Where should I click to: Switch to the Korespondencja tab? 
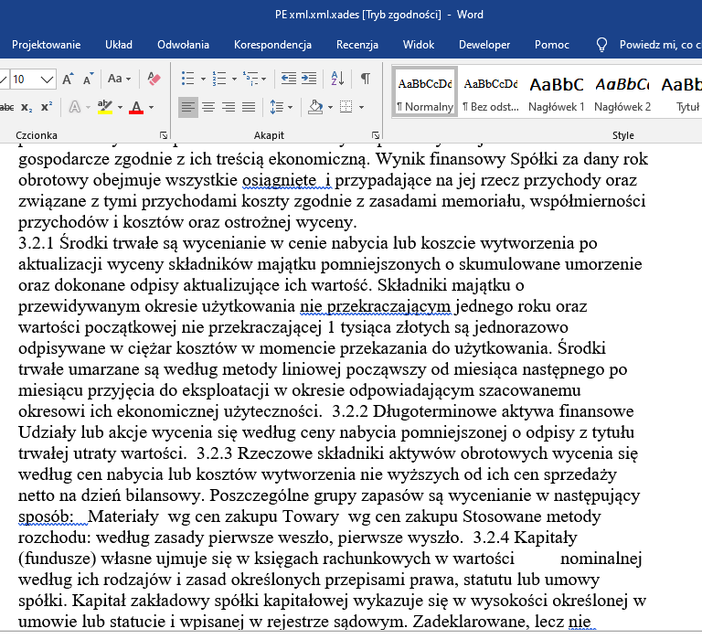coord(272,45)
